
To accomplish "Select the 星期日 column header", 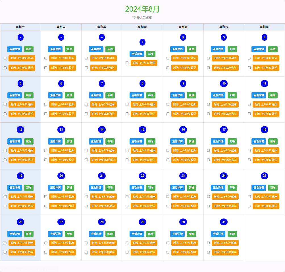I will point(265,27).
